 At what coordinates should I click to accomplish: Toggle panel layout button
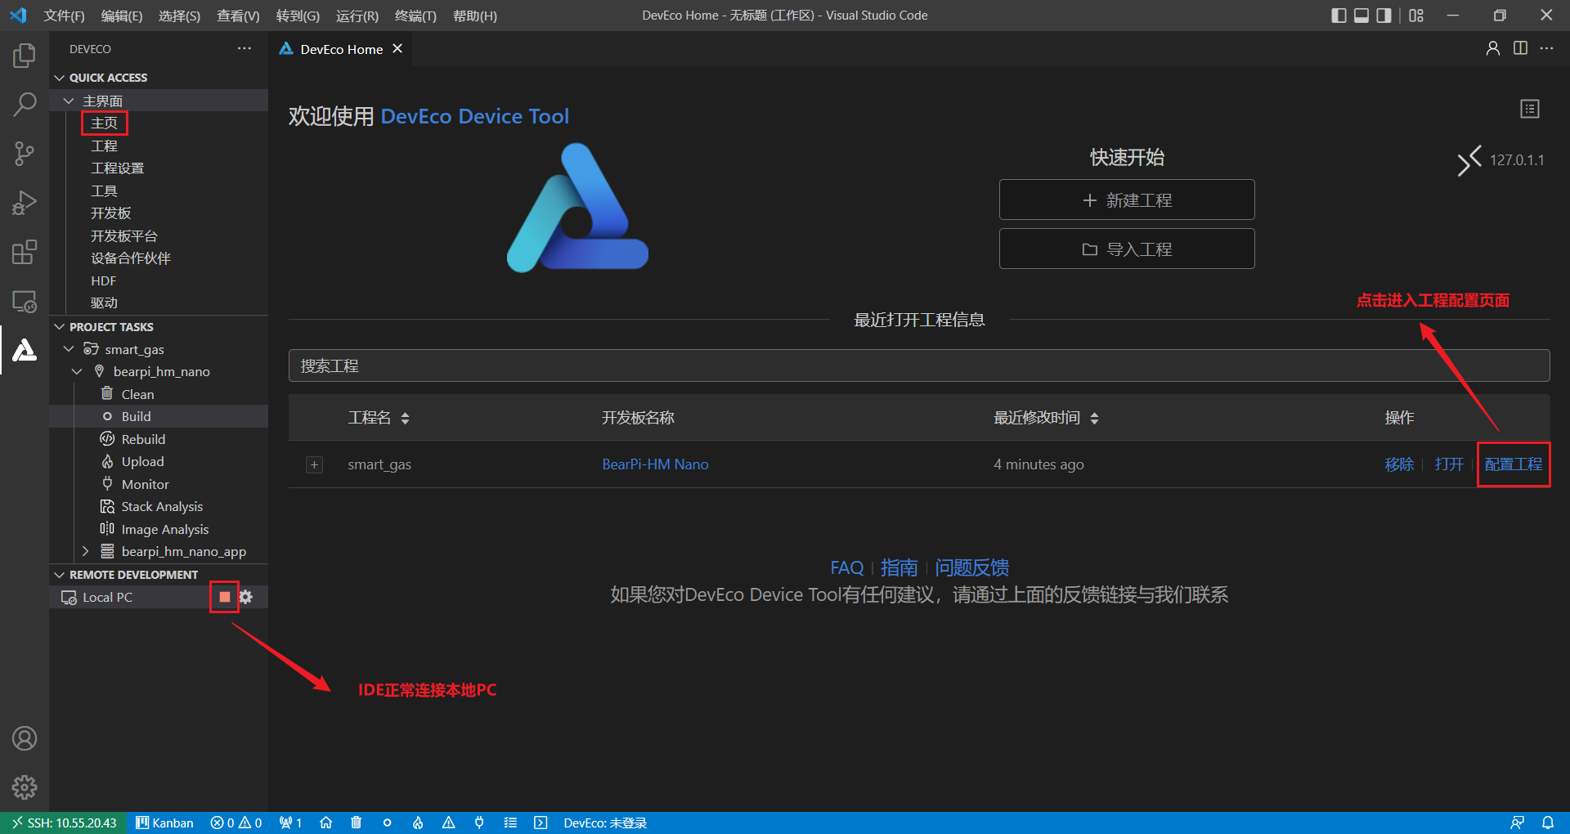pos(1361,16)
